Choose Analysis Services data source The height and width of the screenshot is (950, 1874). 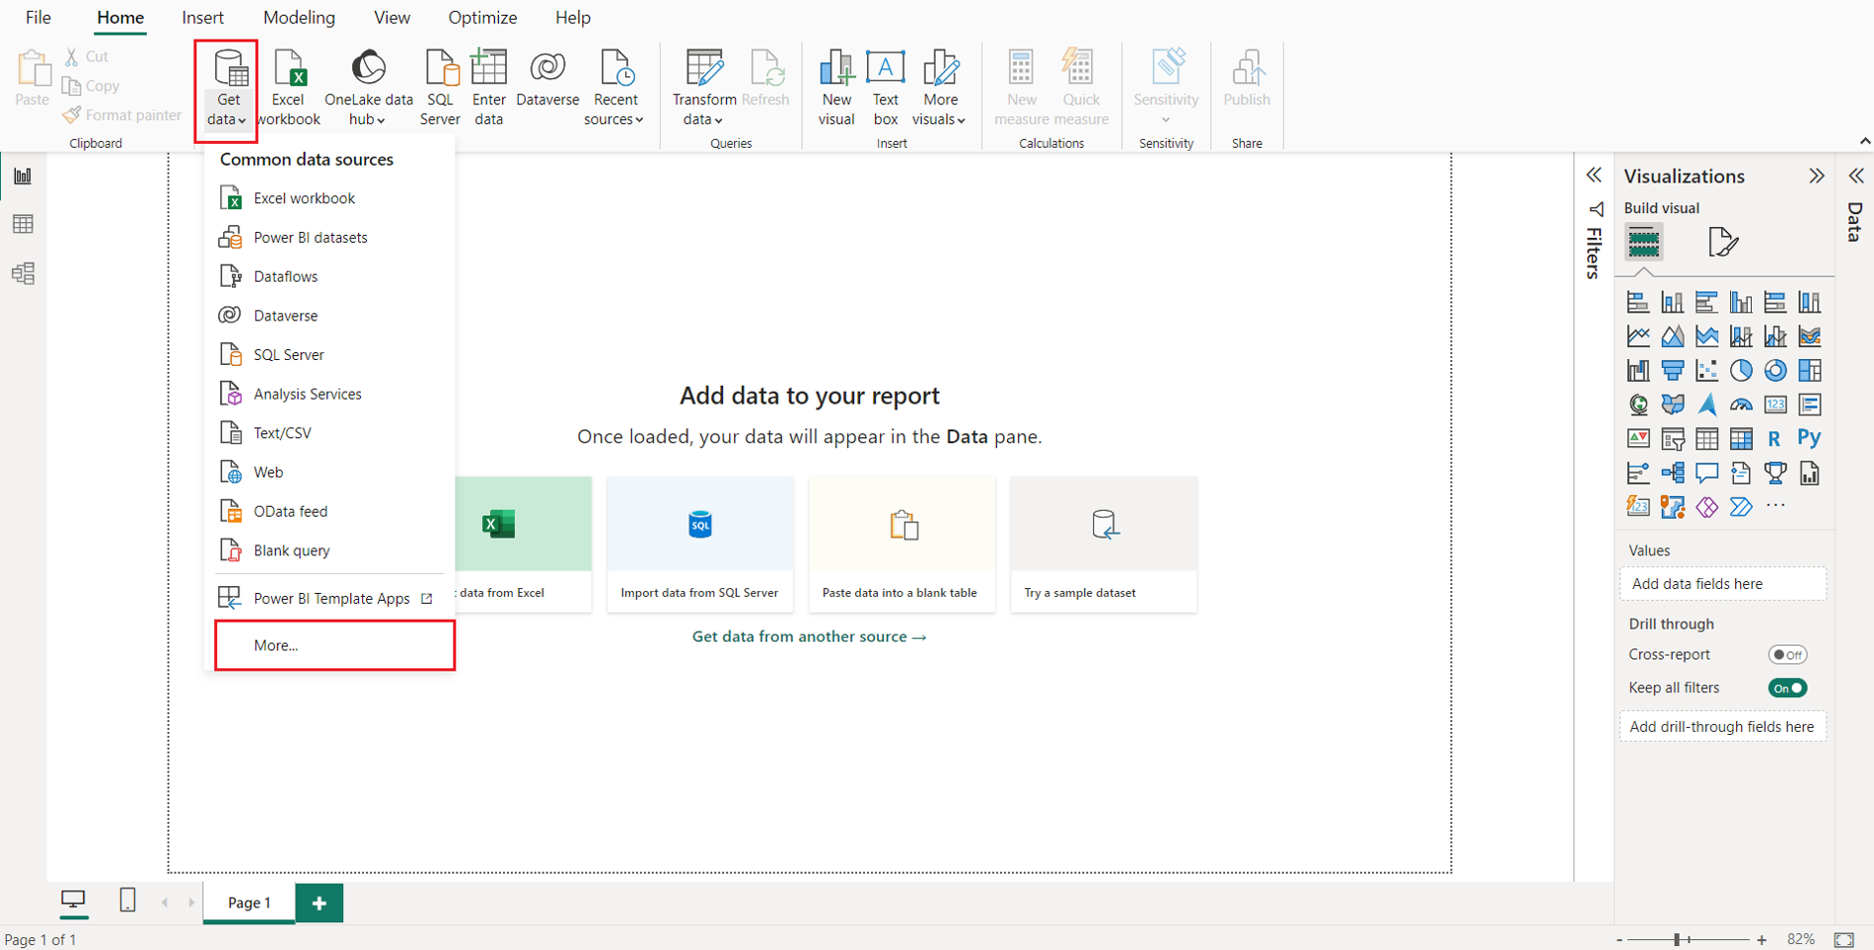point(329,394)
